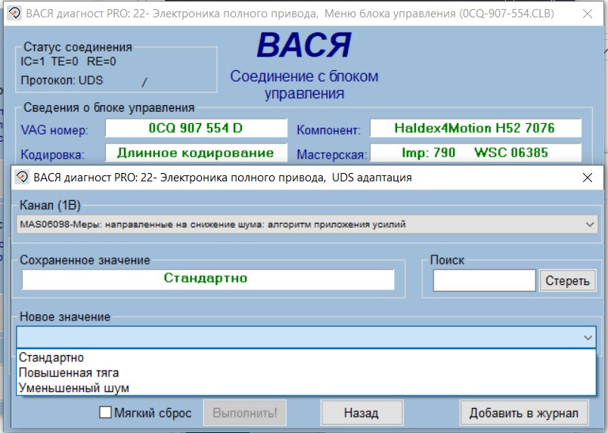
Task: Focus the 'Поиск' search input field
Action: pyautogui.click(x=484, y=280)
